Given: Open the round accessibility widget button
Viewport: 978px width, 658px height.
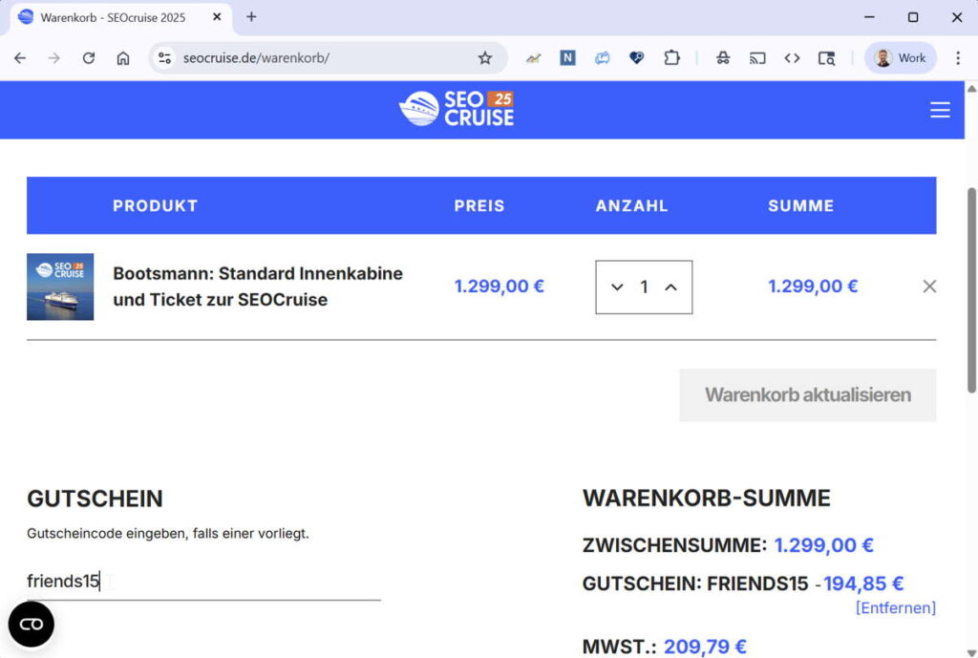Looking at the screenshot, I should [x=32, y=624].
